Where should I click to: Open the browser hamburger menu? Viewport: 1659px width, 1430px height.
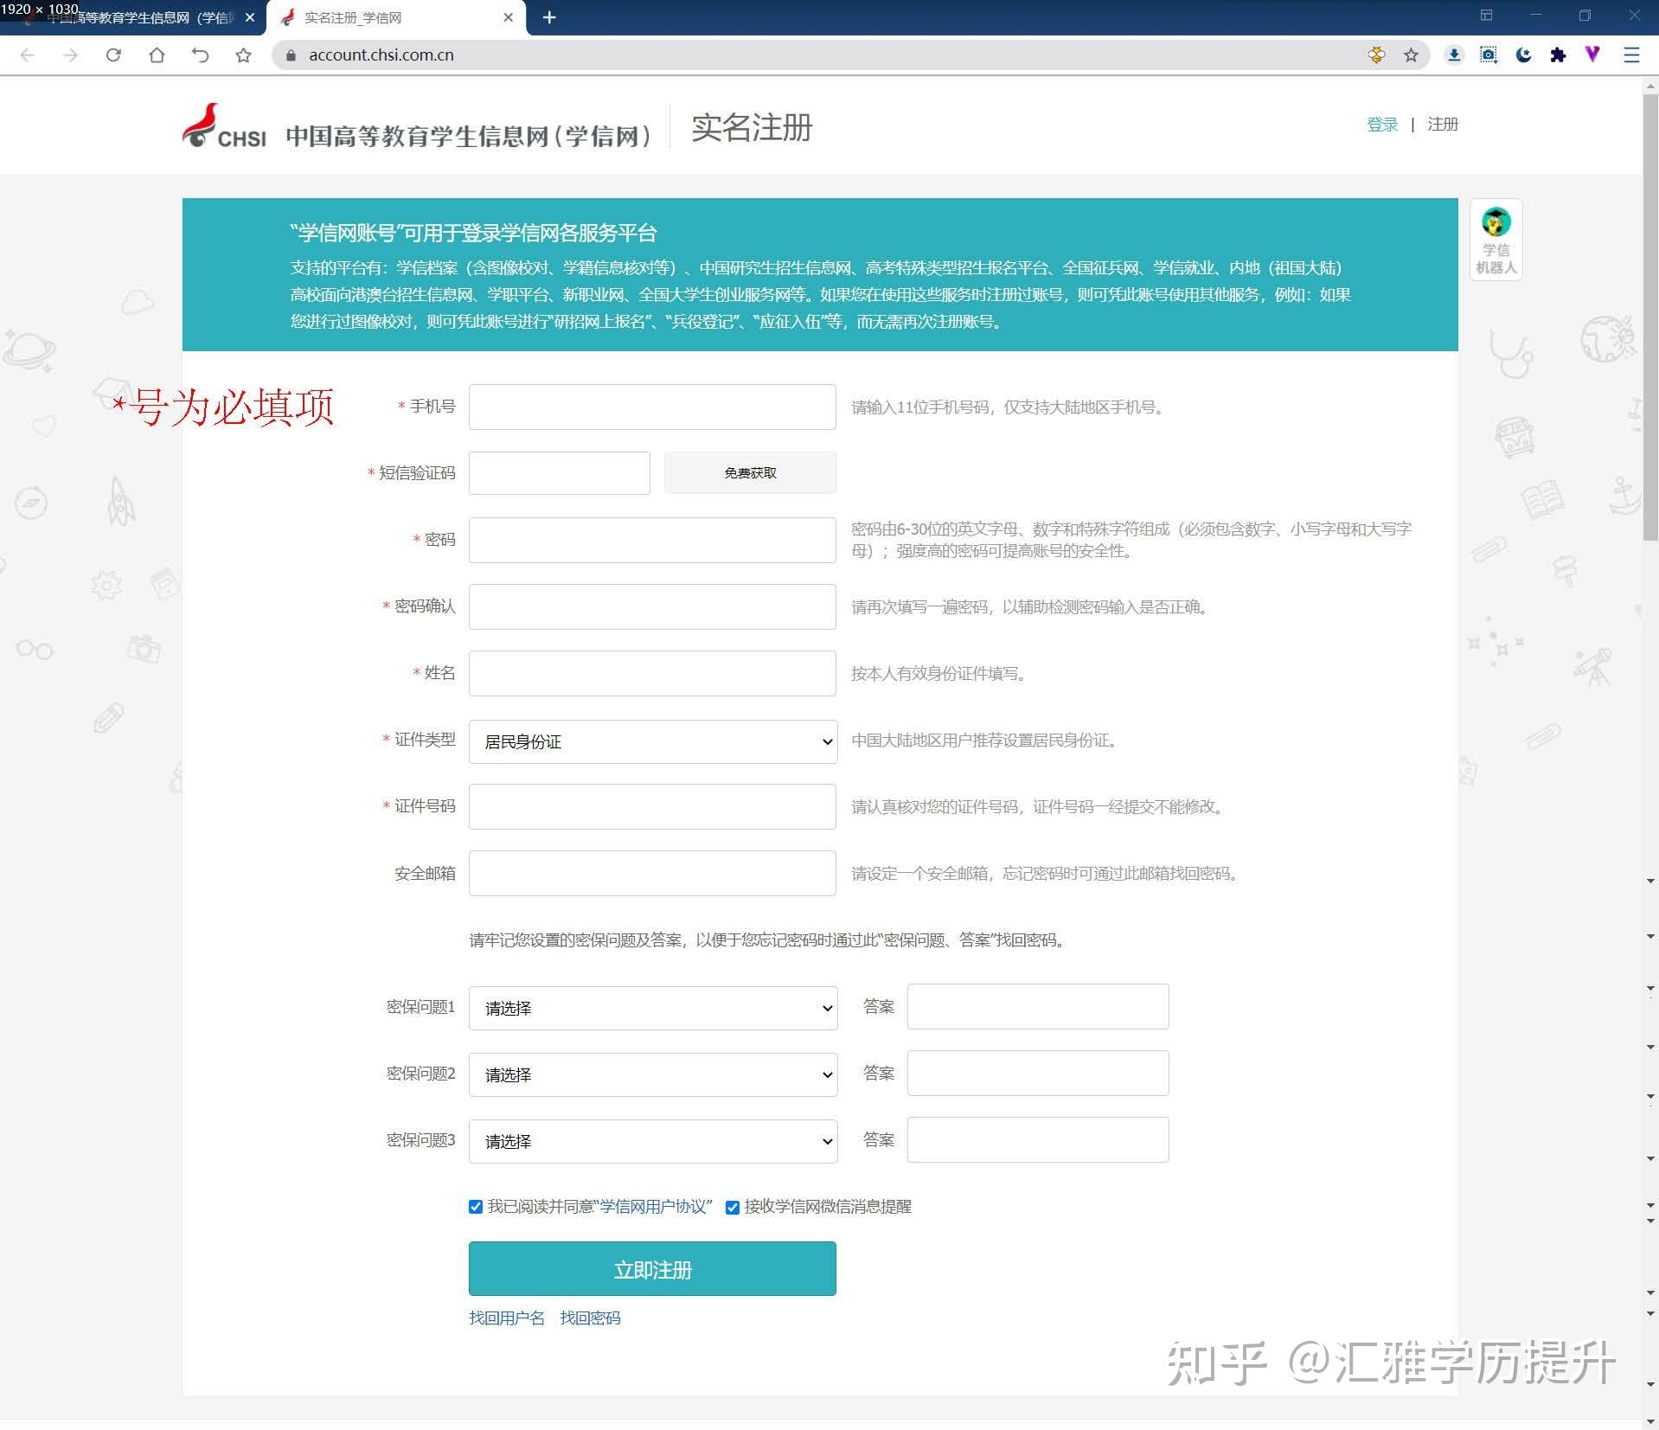coord(1631,55)
